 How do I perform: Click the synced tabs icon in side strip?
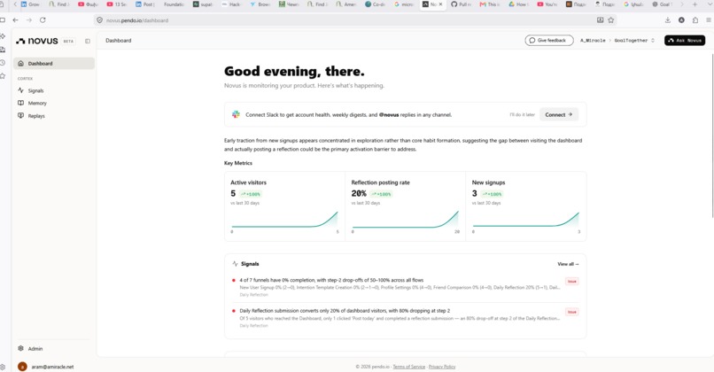point(3,50)
